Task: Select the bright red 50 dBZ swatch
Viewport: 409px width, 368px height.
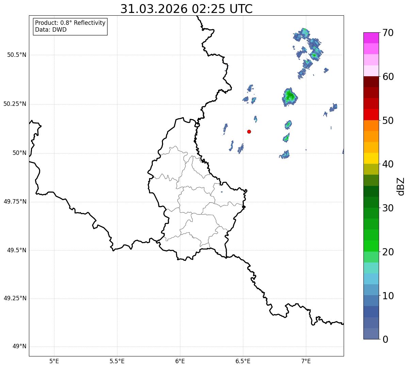Action: (x=371, y=114)
